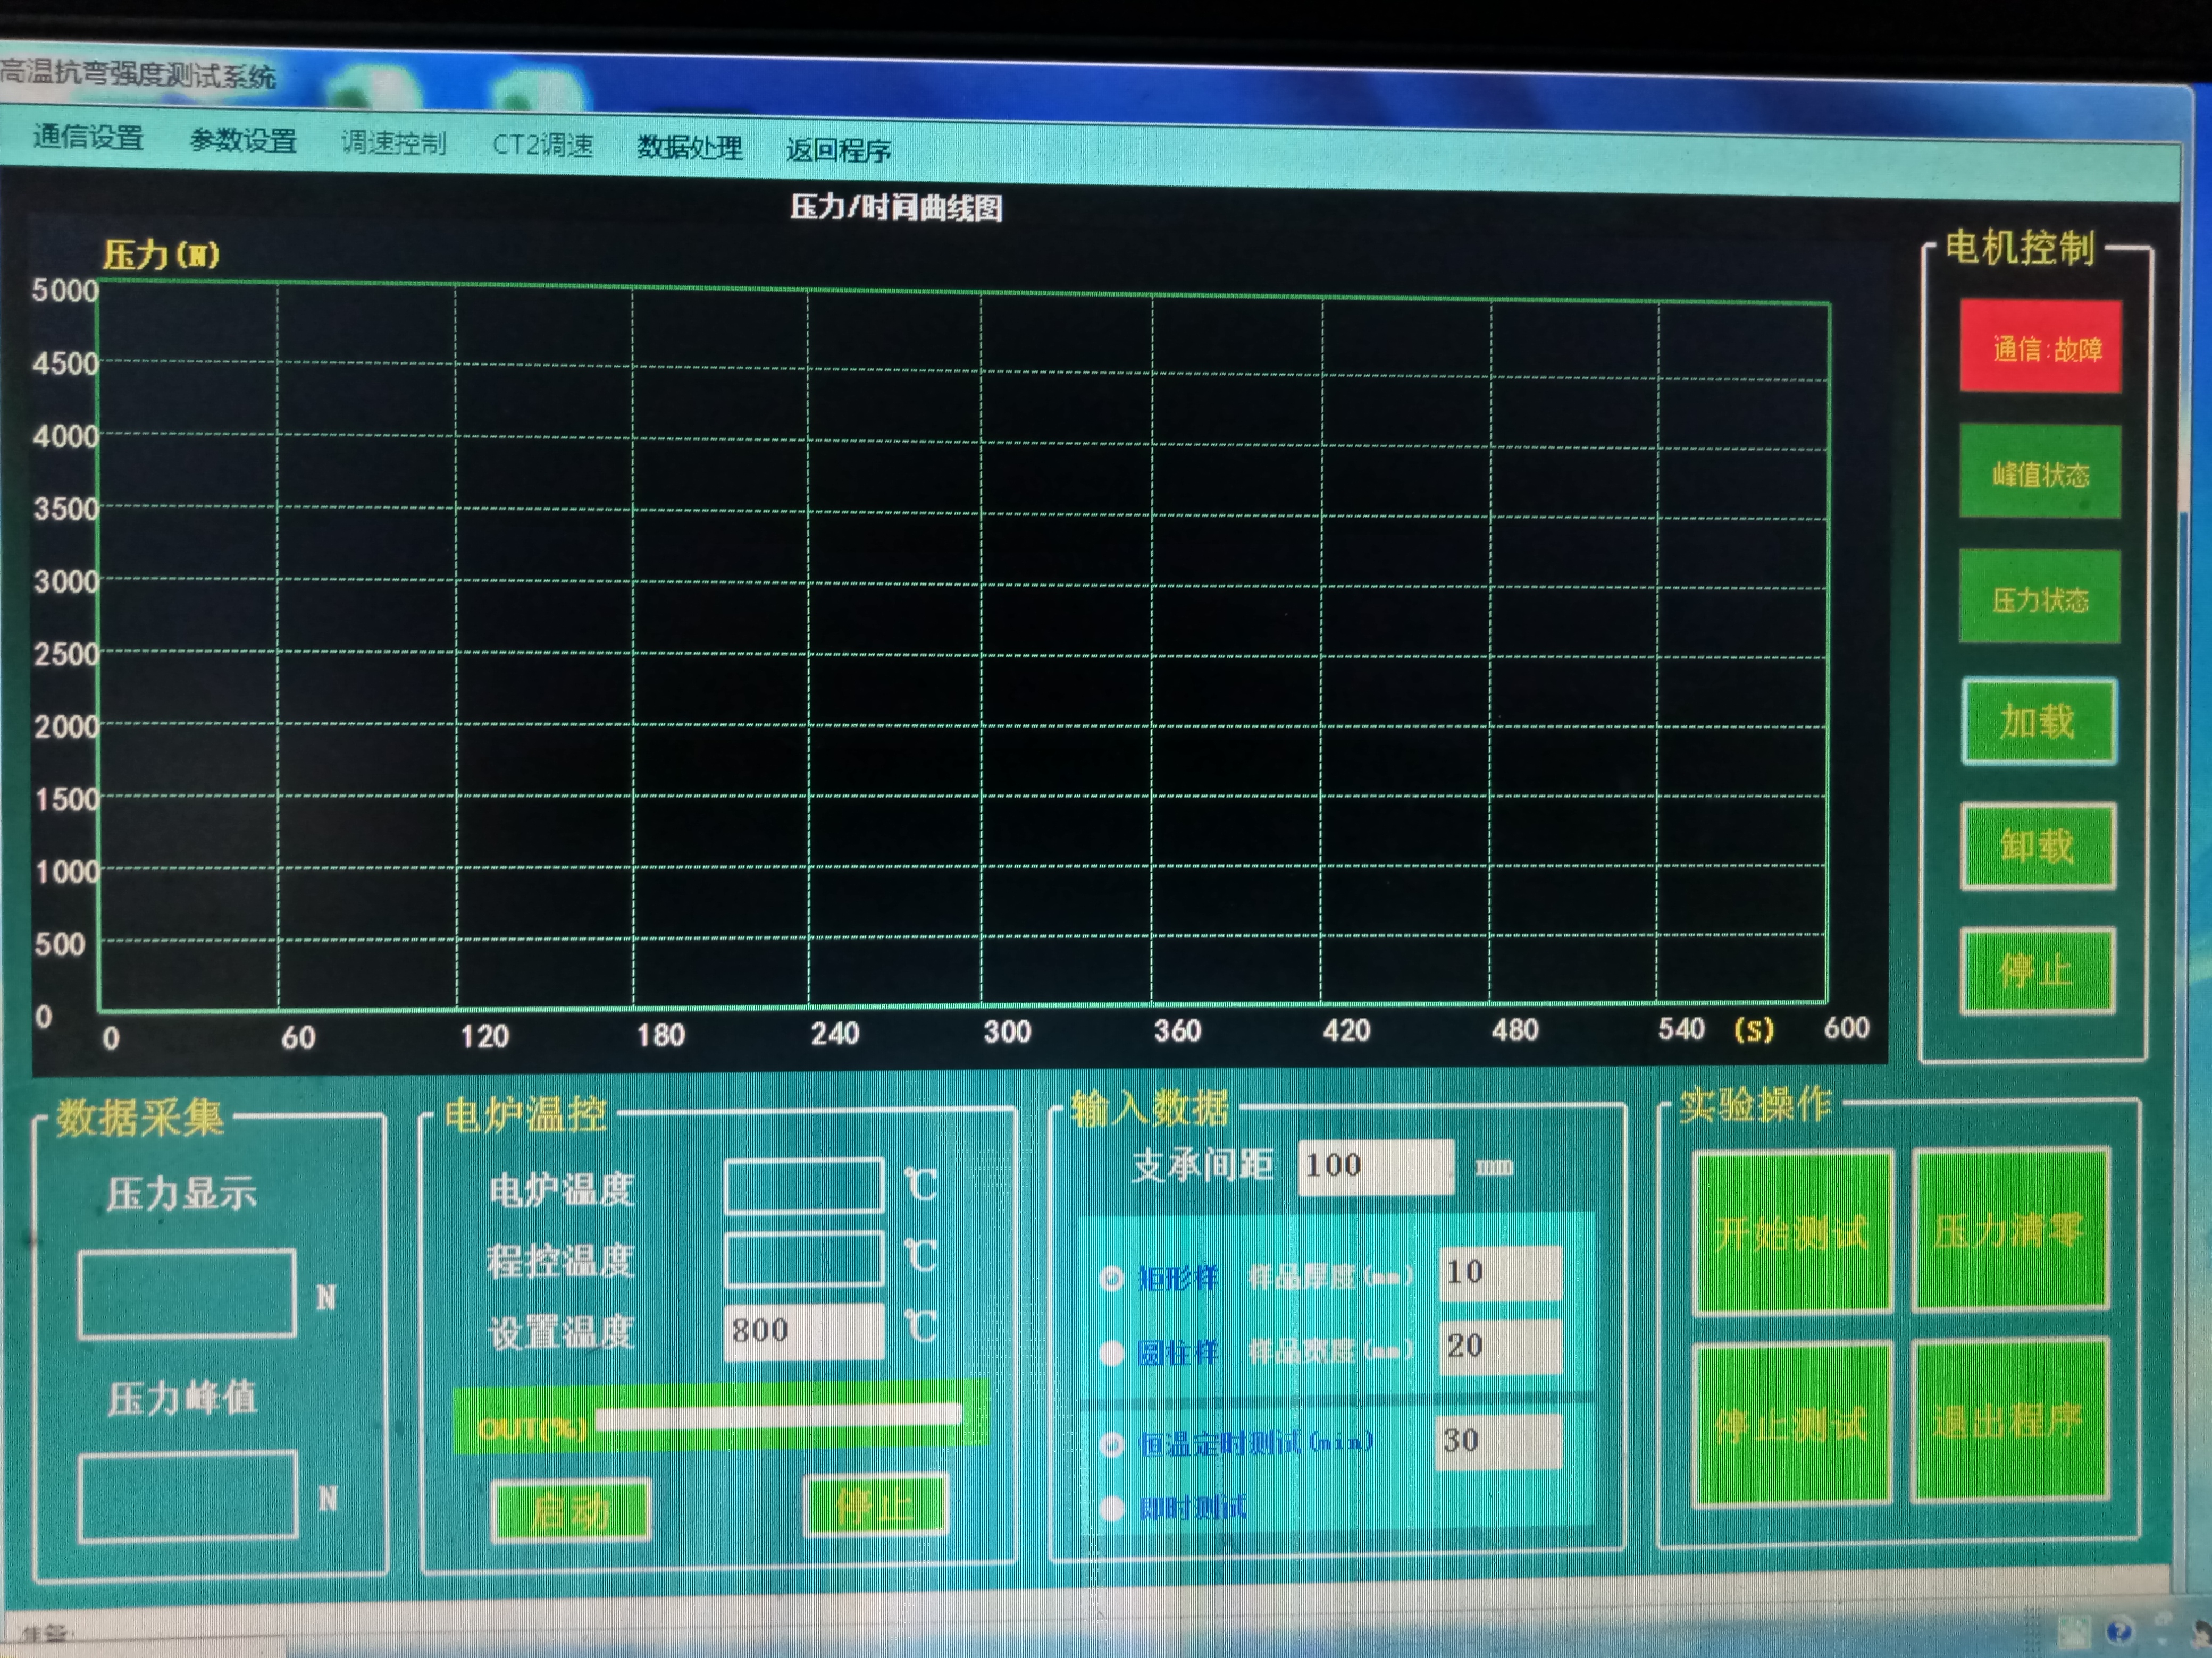This screenshot has width=2212, height=1658.
Task: Click the red 通信:故障 status indicator
Action: pos(2040,347)
